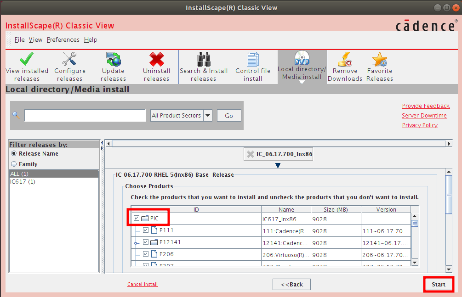462x297 pixels.
Task: Select Local directory/Media install icon
Action: click(302, 66)
